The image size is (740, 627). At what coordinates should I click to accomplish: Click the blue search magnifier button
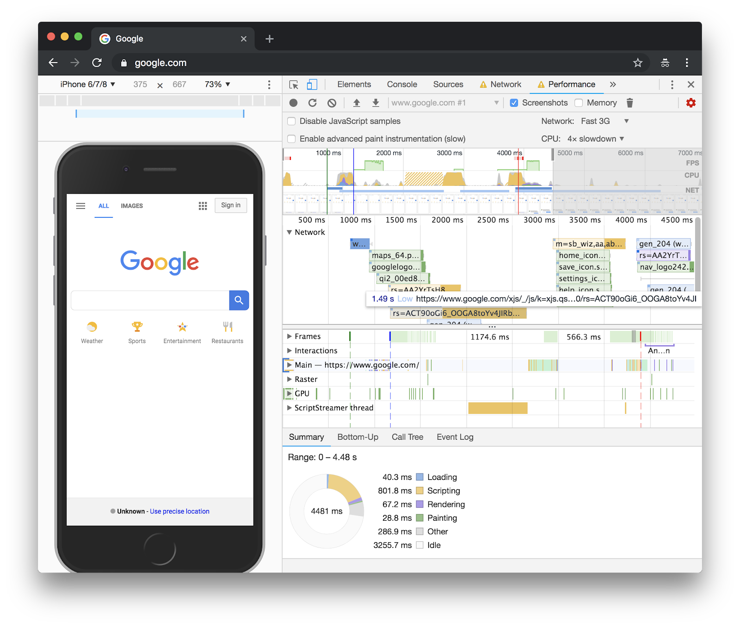coord(239,300)
